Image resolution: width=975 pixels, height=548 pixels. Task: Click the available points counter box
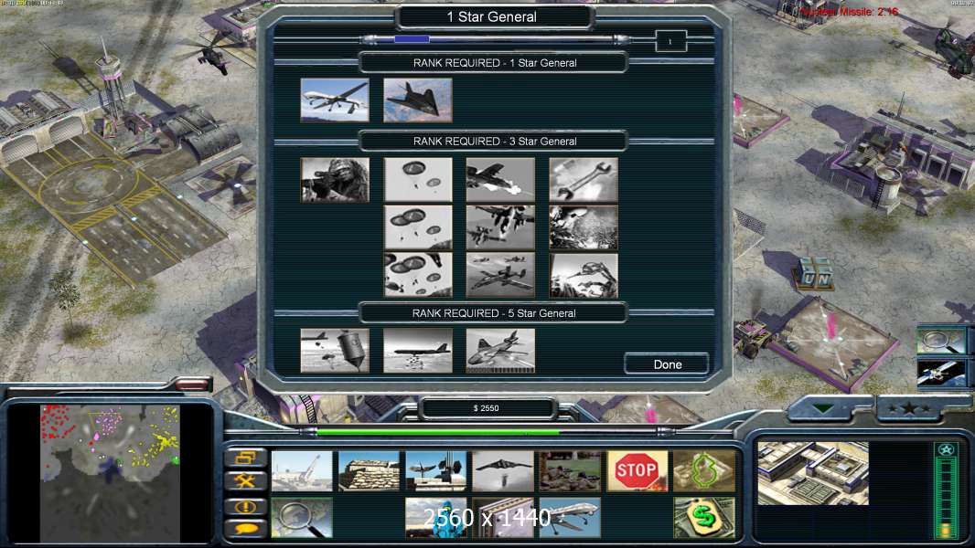[x=671, y=42]
